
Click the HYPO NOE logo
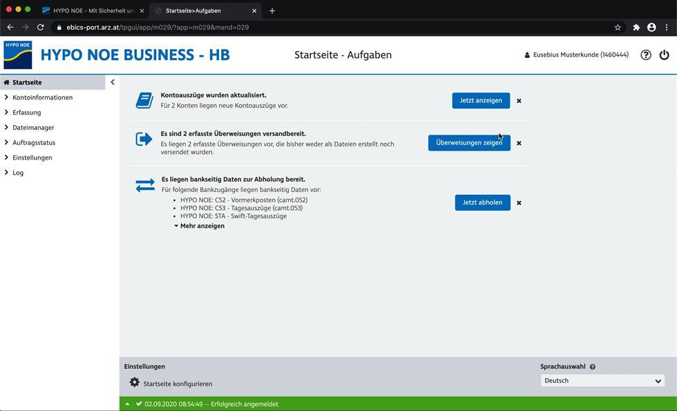point(18,55)
